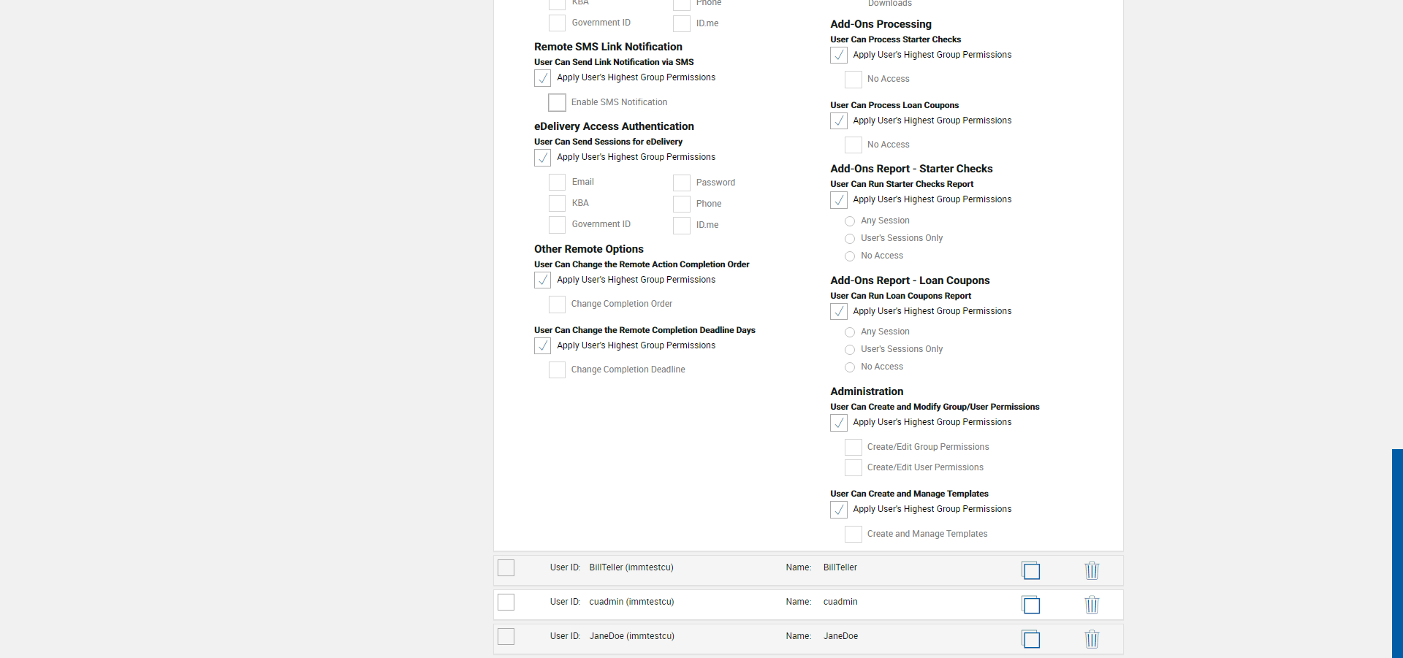Screen dimensions: 1403x658
Task: Click the Name value 'BillTeller'
Action: [840, 567]
